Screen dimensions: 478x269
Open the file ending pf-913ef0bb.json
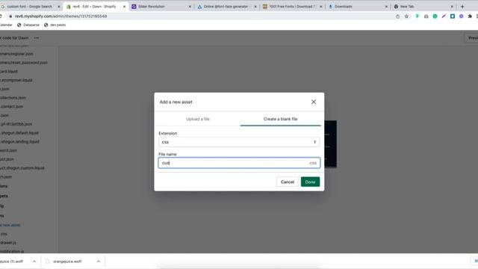[16, 124]
